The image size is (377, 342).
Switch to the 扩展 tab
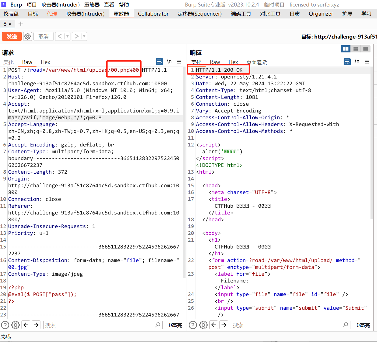[x=347, y=14]
